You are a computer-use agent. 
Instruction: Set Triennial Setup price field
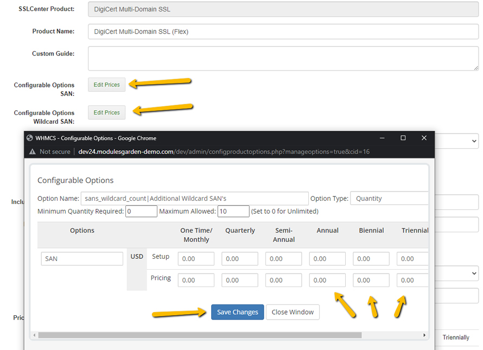click(x=412, y=259)
